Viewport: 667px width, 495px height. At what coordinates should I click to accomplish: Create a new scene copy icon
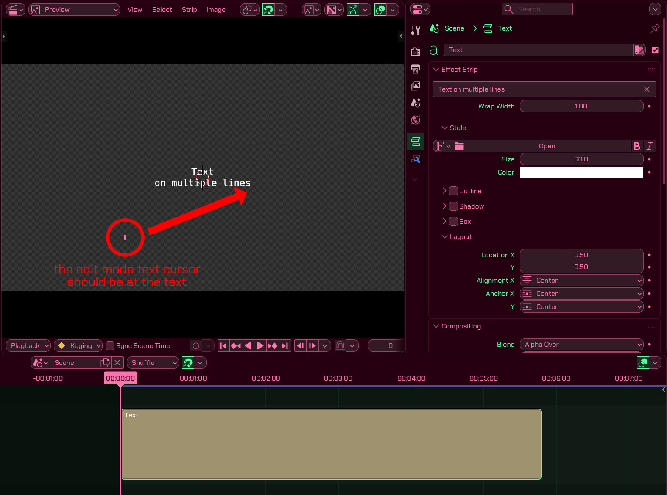pyautogui.click(x=105, y=363)
